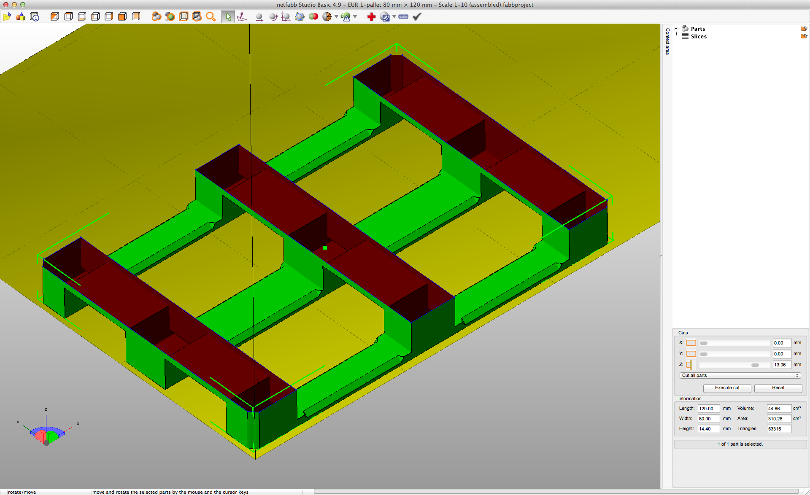
Task: Click the Length field showing 120.00
Action: tap(708, 409)
